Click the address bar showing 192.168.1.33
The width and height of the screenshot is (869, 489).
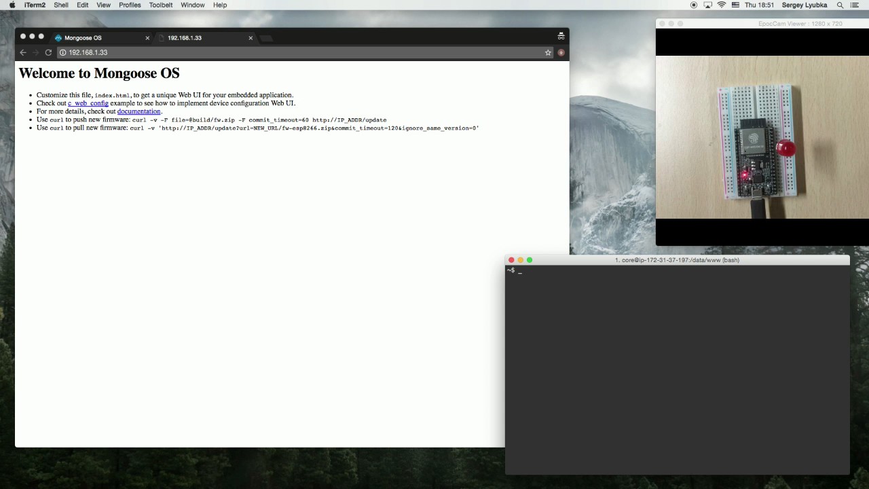(x=306, y=52)
